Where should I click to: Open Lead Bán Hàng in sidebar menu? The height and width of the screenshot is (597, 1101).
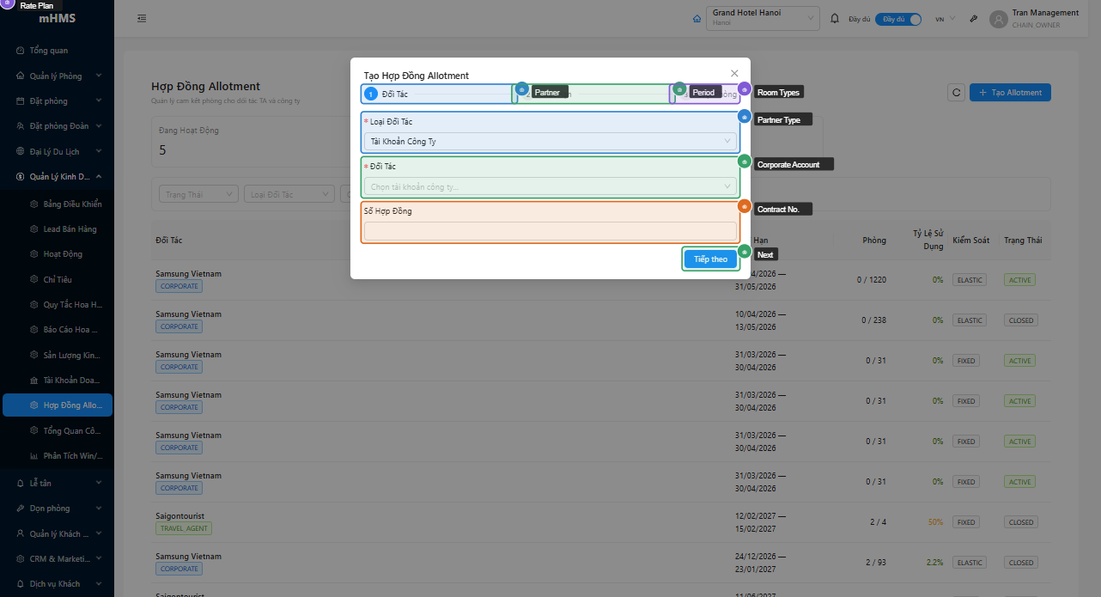click(70, 229)
